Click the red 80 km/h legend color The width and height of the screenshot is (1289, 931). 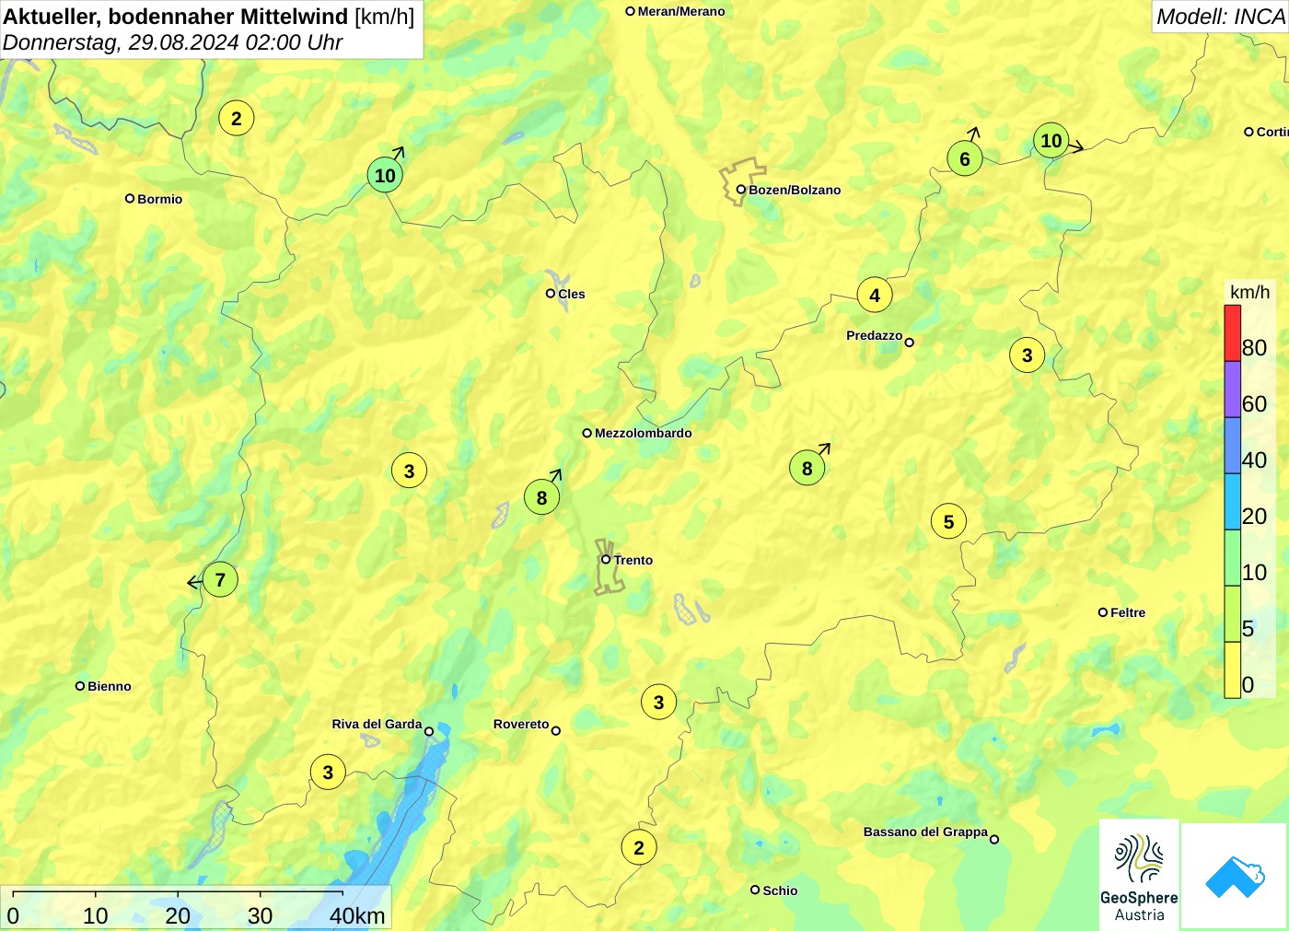tap(1232, 333)
